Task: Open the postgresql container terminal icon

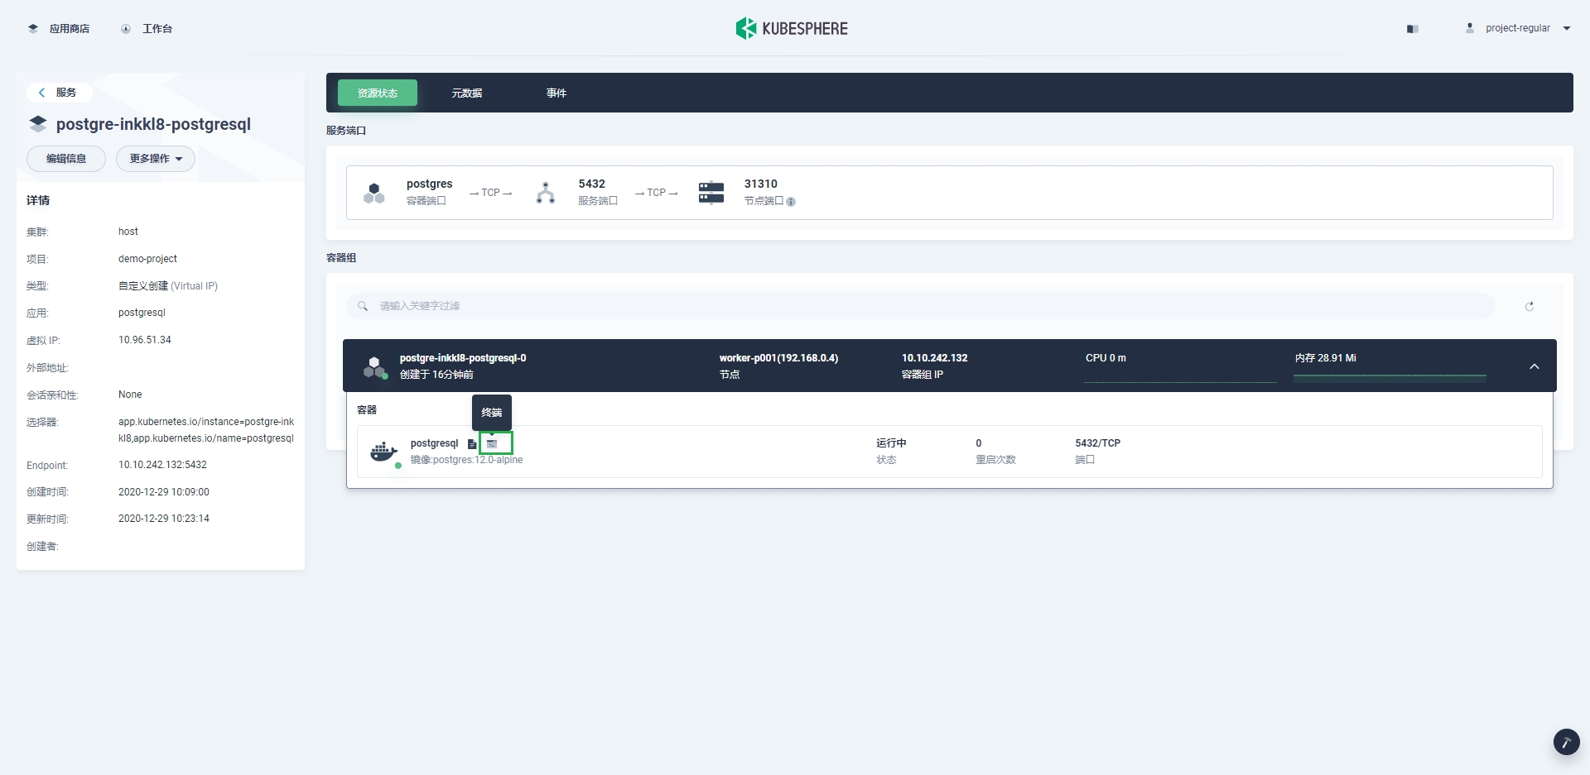Action: [x=492, y=444]
